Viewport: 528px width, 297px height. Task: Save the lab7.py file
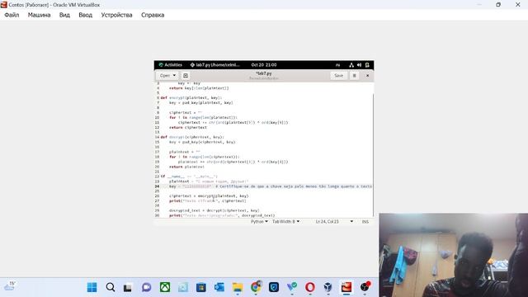click(339, 75)
